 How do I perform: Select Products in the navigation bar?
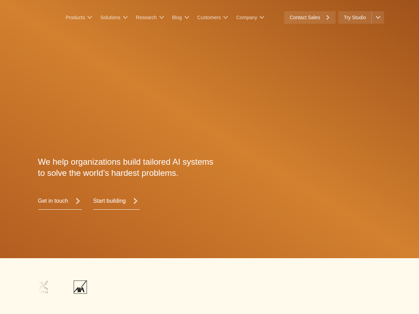coord(75,17)
